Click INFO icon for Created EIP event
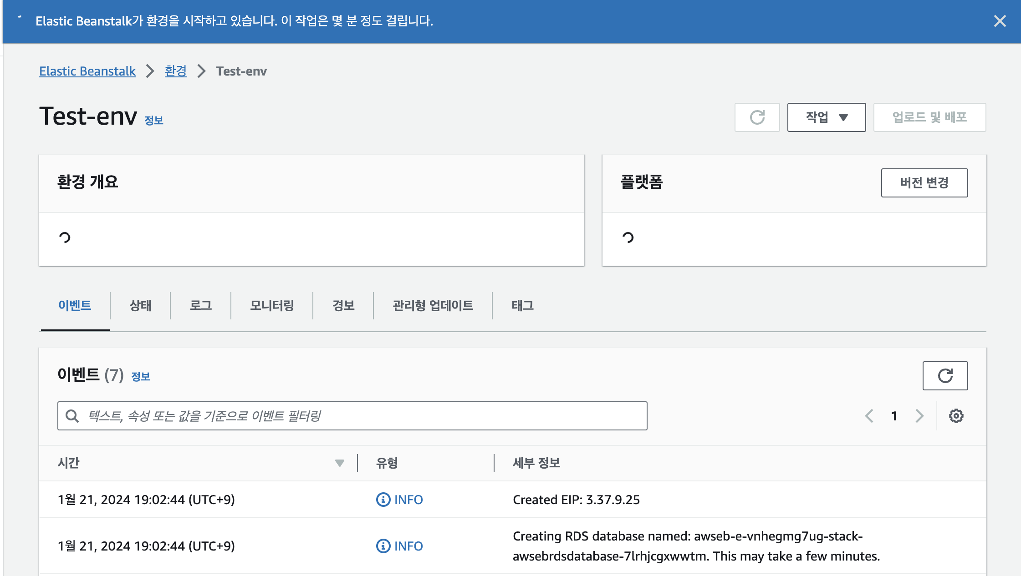The image size is (1021, 576). click(x=383, y=500)
